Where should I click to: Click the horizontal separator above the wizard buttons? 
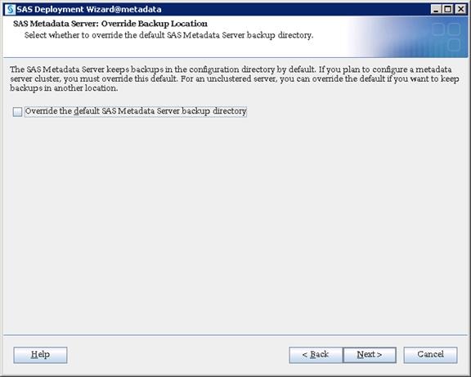(x=235, y=334)
